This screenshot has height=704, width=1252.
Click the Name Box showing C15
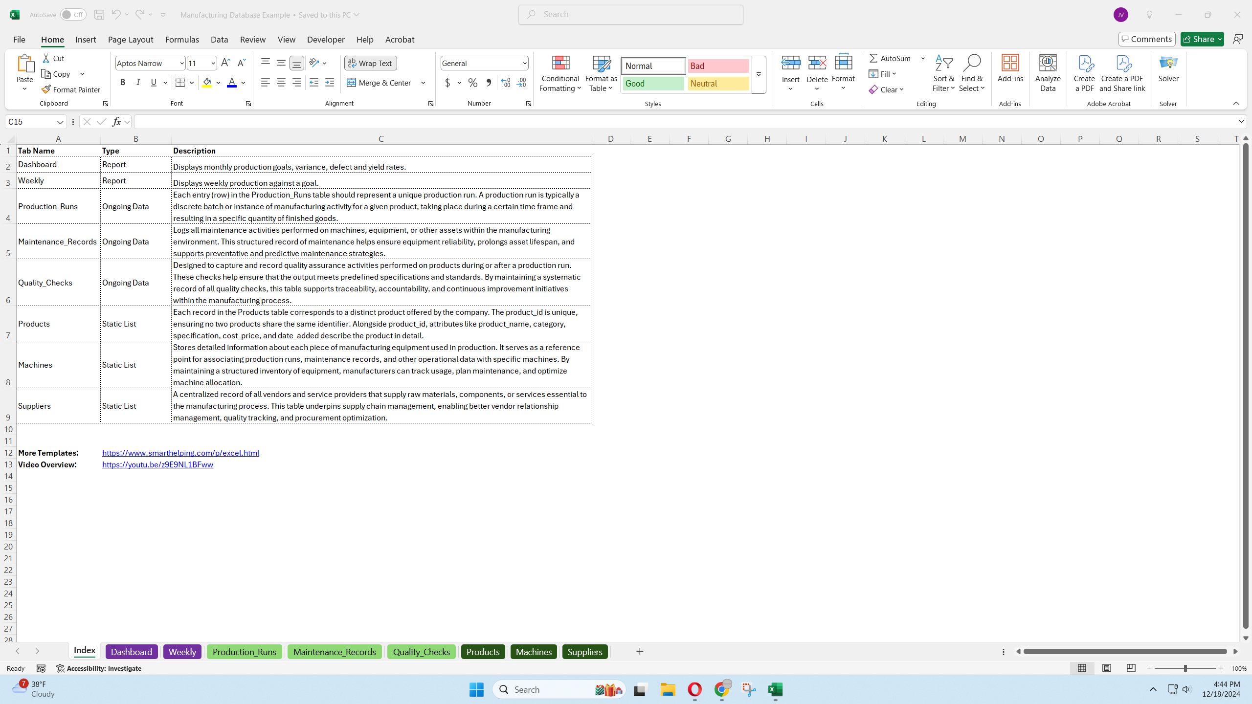31,122
